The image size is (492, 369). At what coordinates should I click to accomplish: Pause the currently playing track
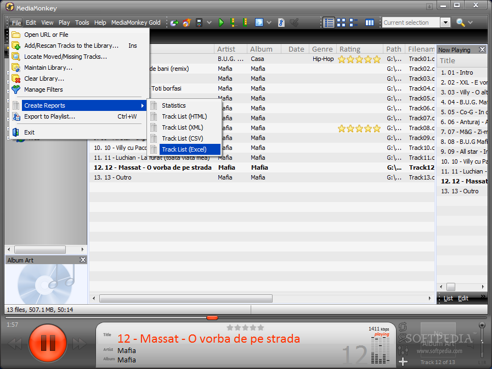(x=48, y=343)
